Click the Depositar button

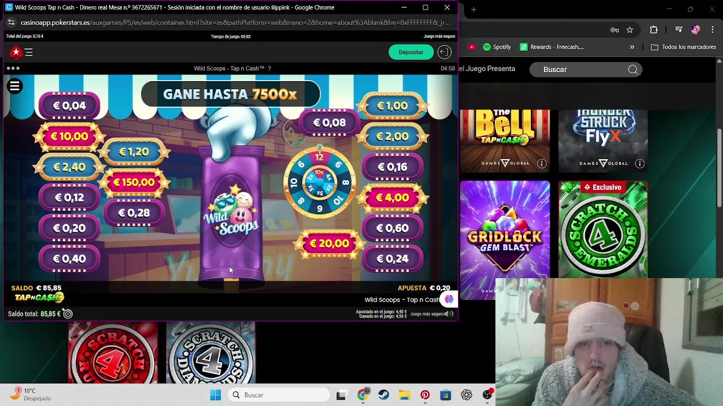[411, 52]
